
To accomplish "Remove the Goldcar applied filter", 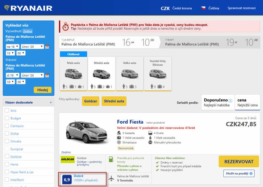I will click(90, 101).
